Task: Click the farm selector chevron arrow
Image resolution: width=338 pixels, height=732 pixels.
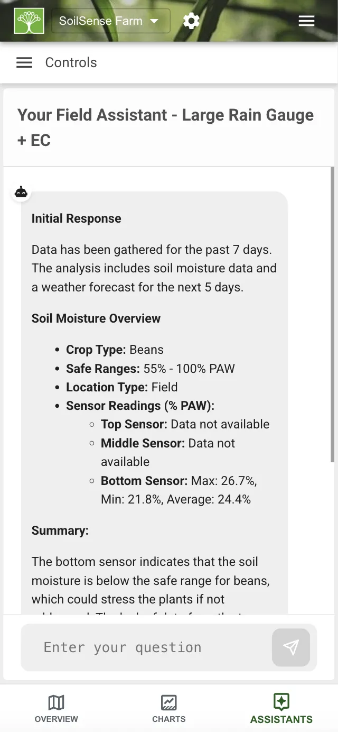Action: click(x=154, y=21)
